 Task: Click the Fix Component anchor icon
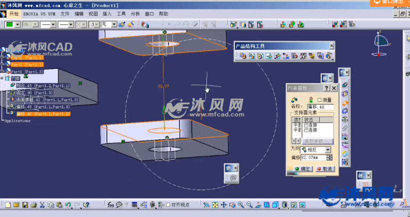tap(345, 119)
